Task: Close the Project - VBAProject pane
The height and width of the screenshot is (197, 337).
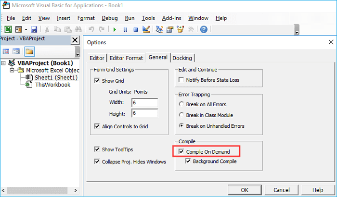Action: pos(75,40)
